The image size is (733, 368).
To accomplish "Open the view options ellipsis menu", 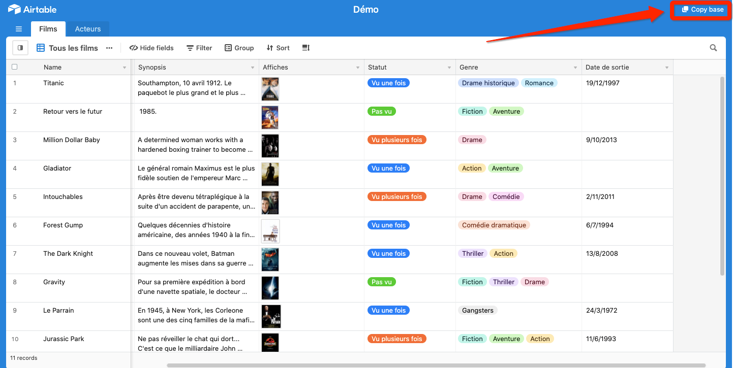I will pos(109,48).
